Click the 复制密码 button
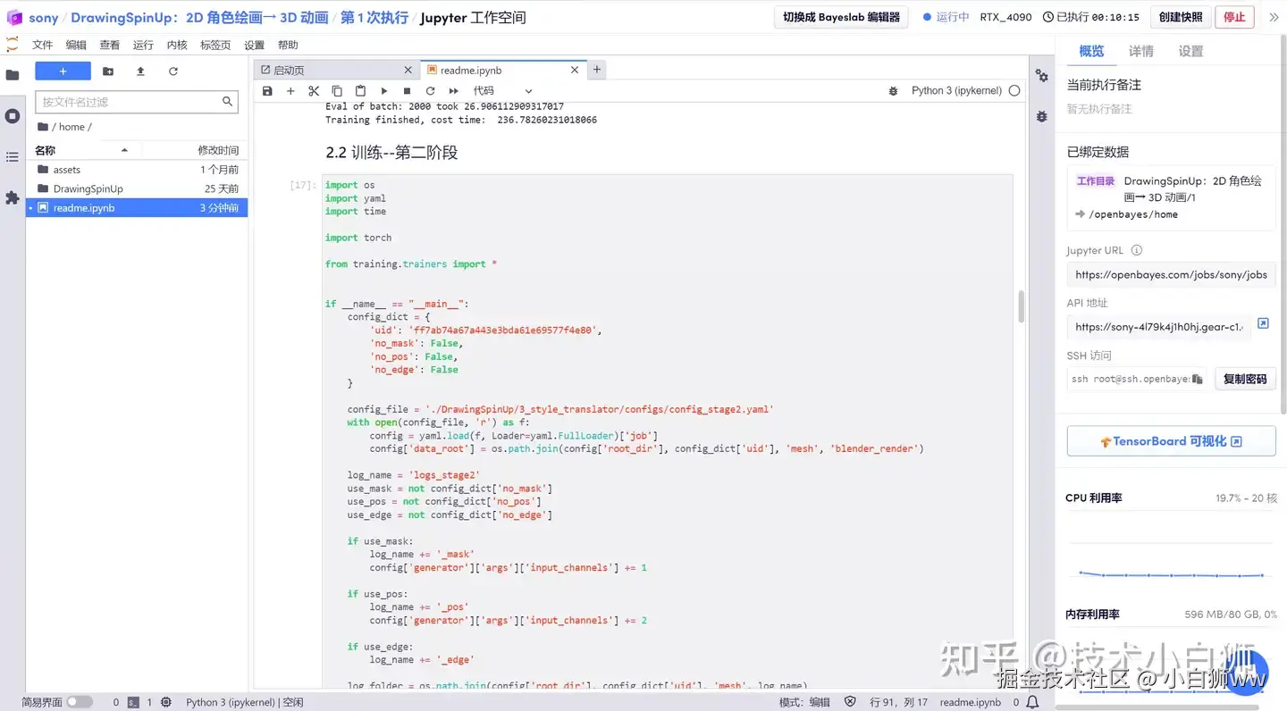Viewport: 1287px width, 711px height. point(1245,379)
